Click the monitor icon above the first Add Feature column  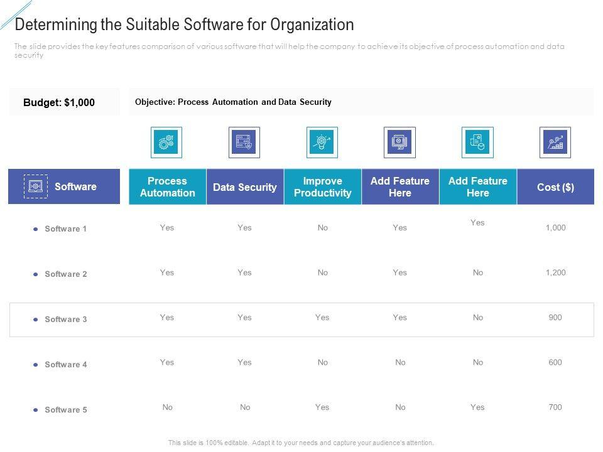399,143
